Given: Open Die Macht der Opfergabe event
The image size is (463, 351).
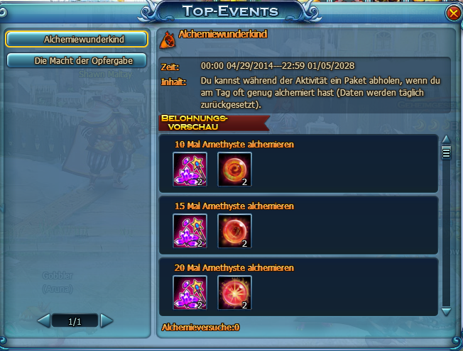Looking at the screenshot, I should 77,61.
